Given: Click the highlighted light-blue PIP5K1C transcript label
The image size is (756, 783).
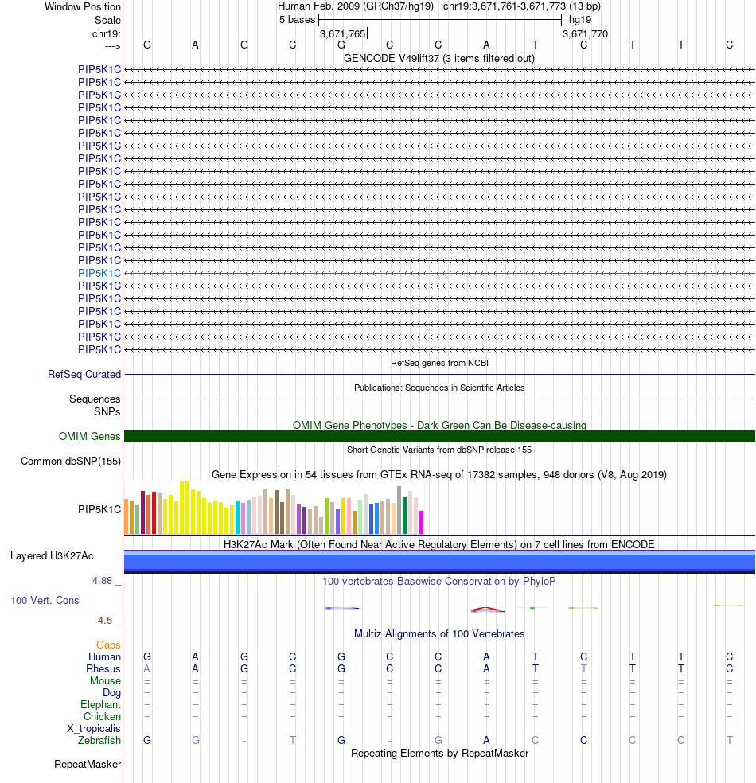Looking at the screenshot, I should click(x=99, y=273).
